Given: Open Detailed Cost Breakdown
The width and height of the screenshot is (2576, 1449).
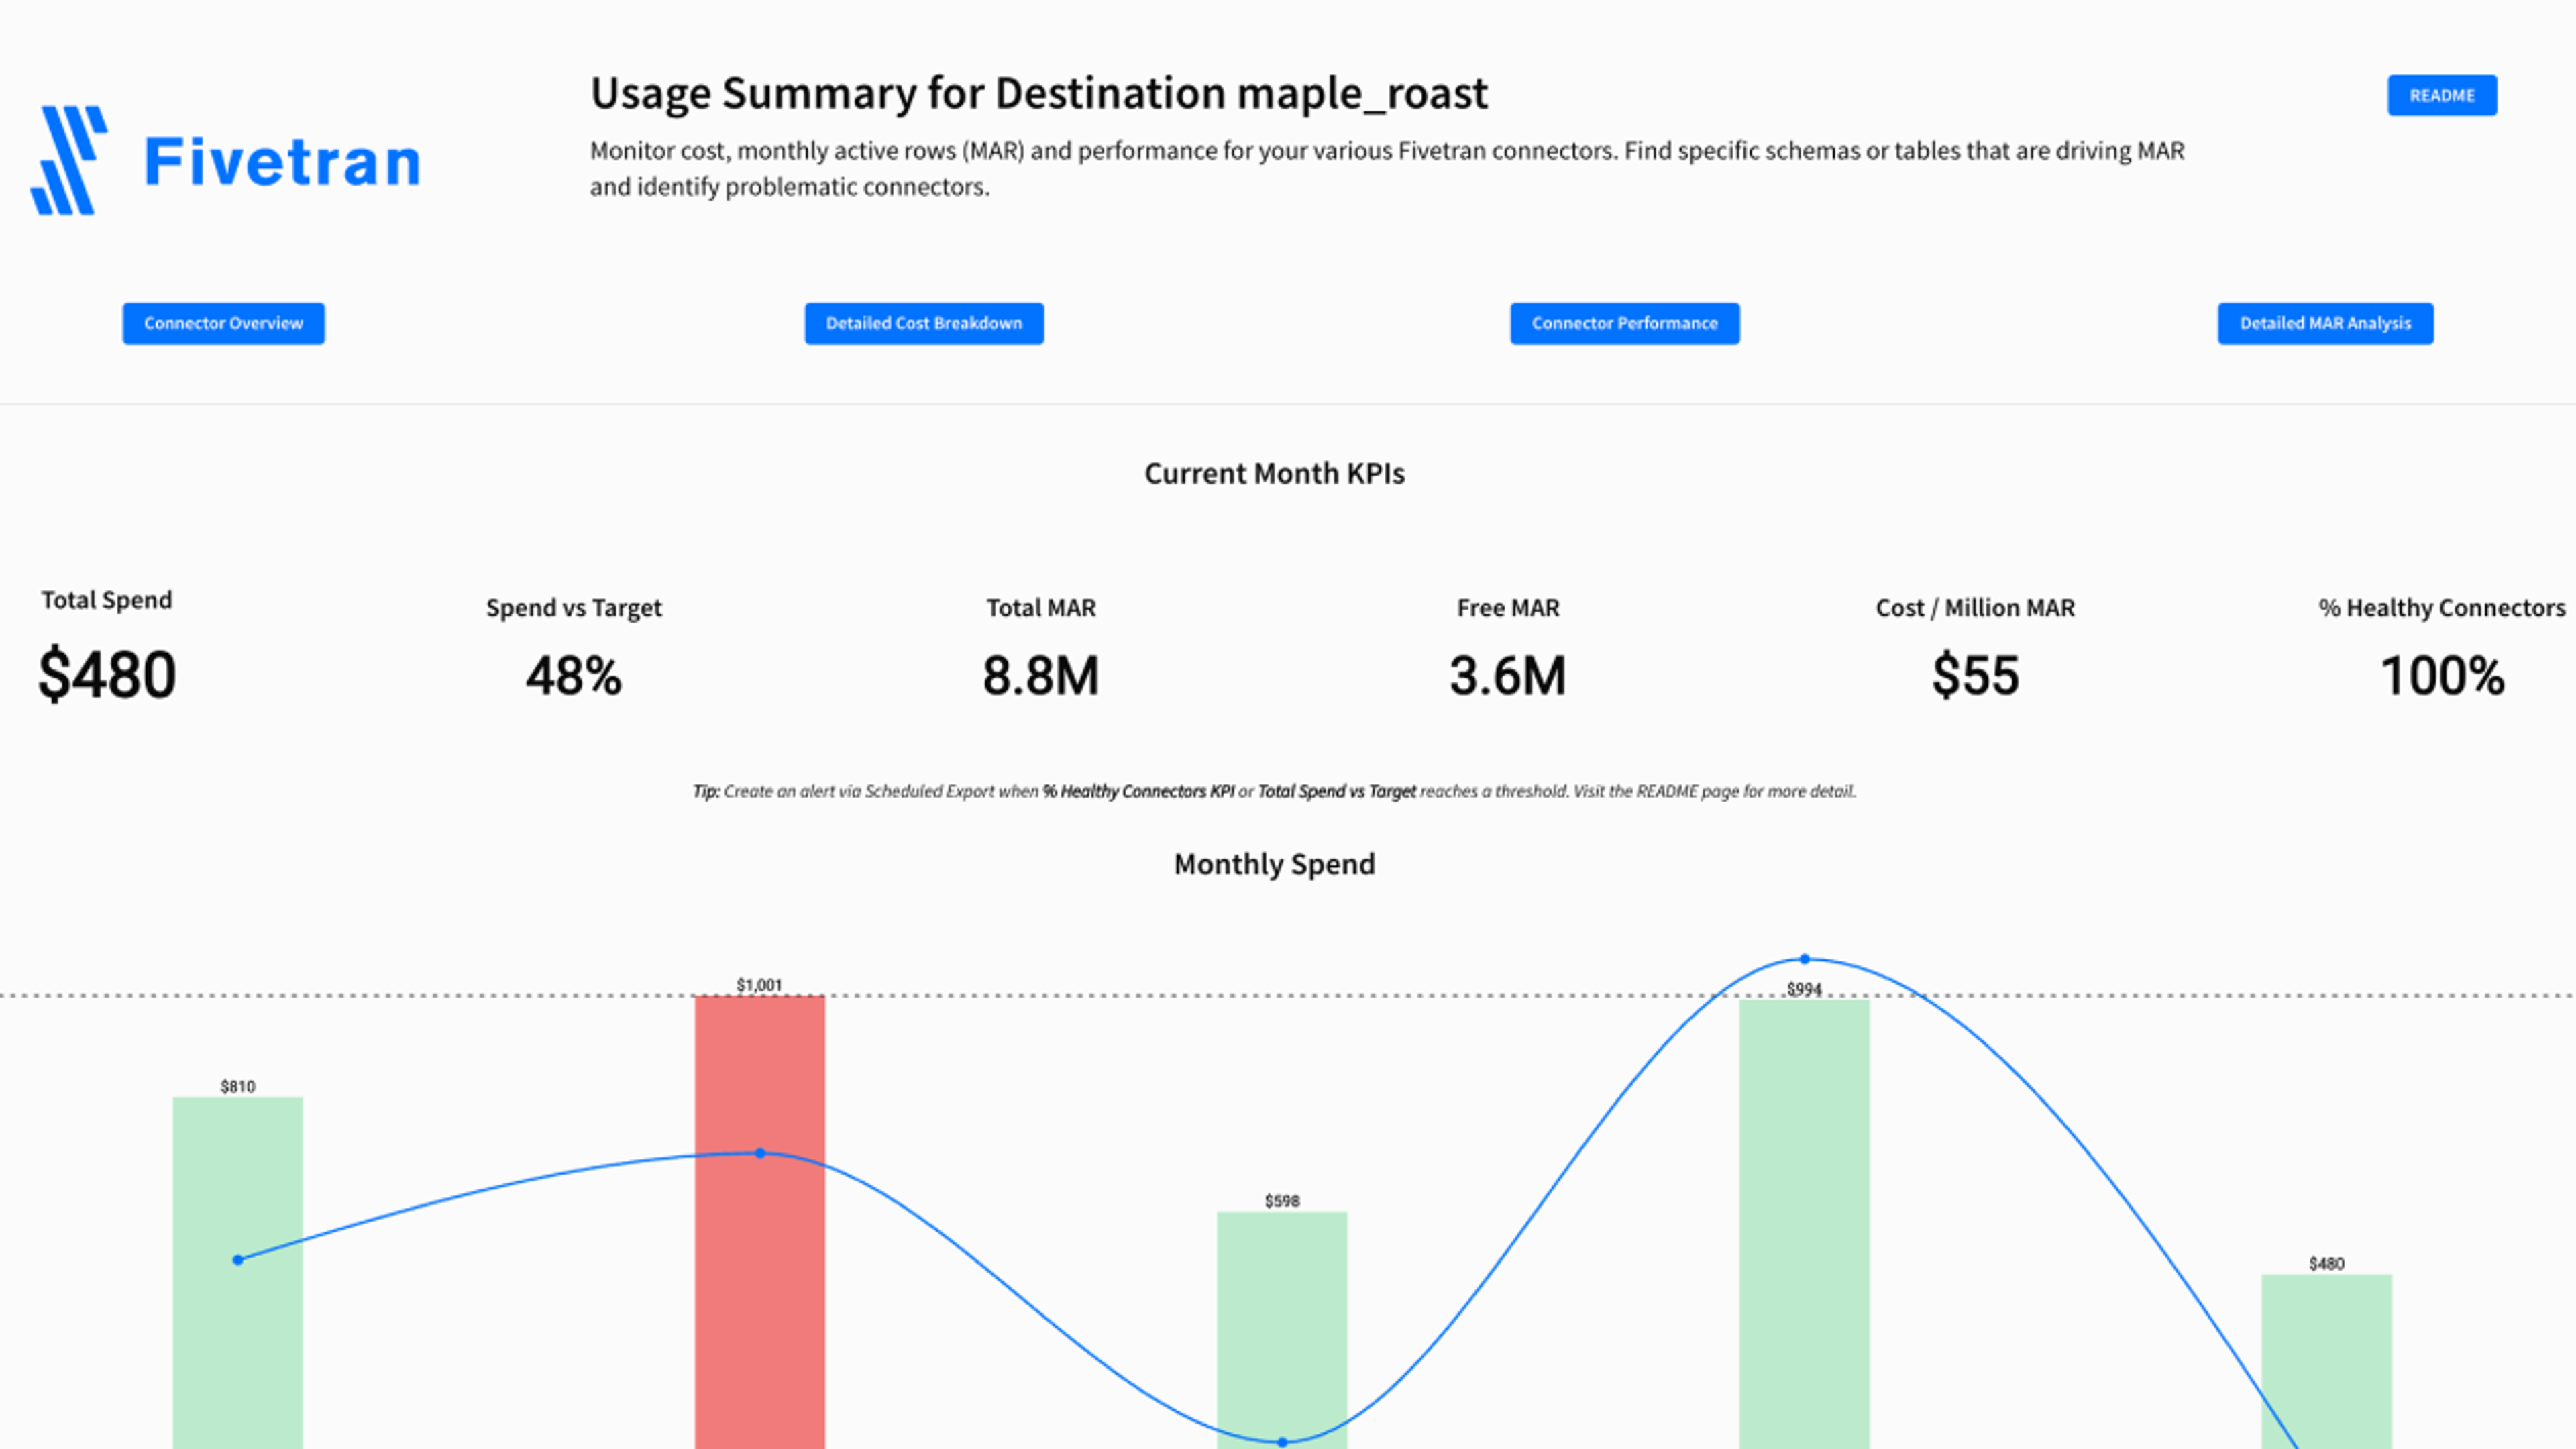Looking at the screenshot, I should click(x=924, y=323).
